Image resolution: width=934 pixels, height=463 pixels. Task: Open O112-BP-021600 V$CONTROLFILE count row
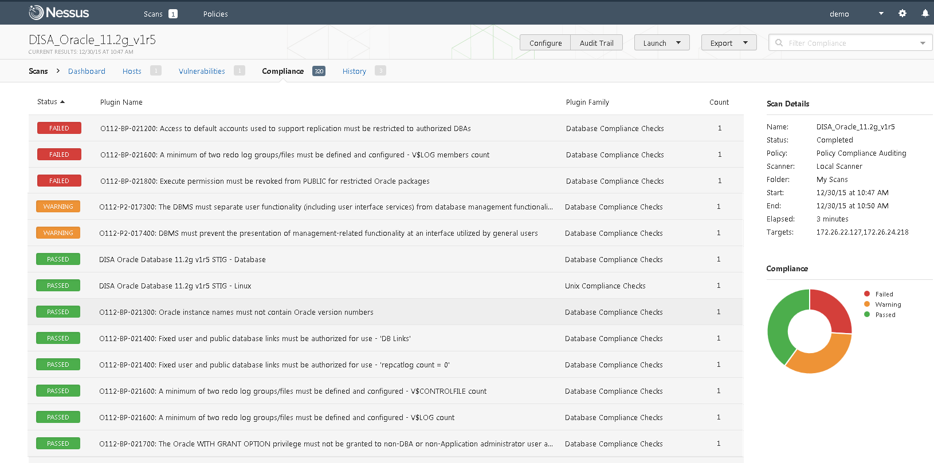tap(386, 391)
